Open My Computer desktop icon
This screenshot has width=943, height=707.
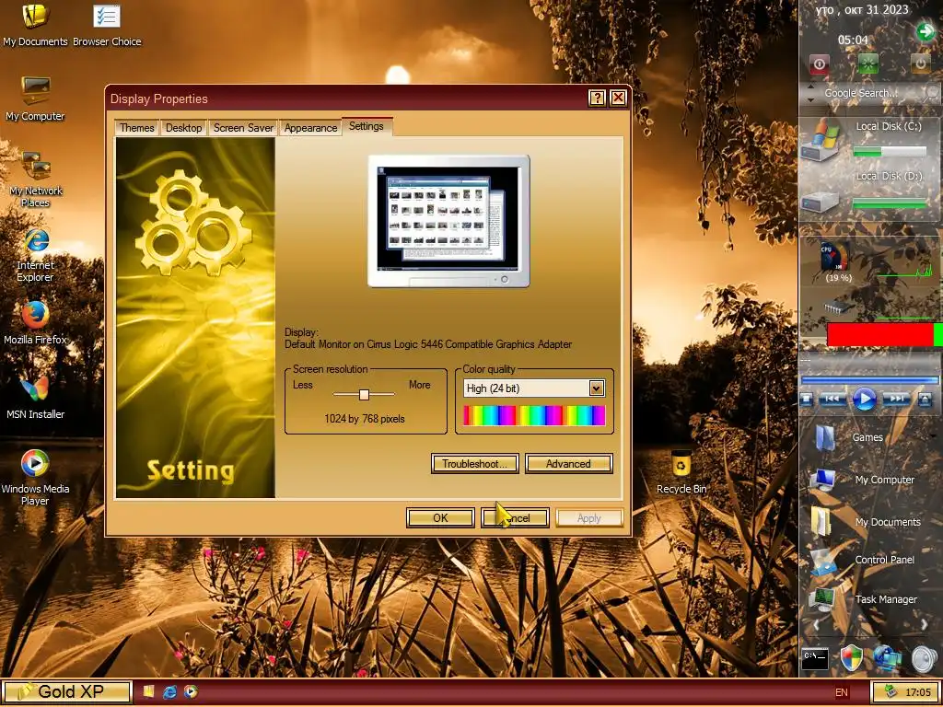click(x=35, y=99)
